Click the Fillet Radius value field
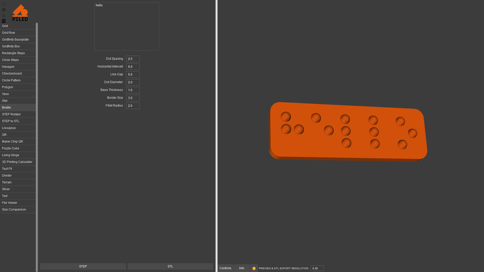 coord(133,106)
